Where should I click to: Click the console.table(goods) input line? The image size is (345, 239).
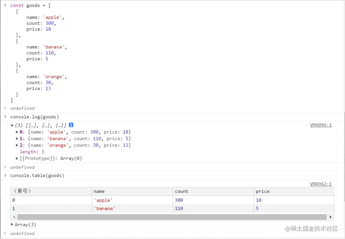point(37,176)
